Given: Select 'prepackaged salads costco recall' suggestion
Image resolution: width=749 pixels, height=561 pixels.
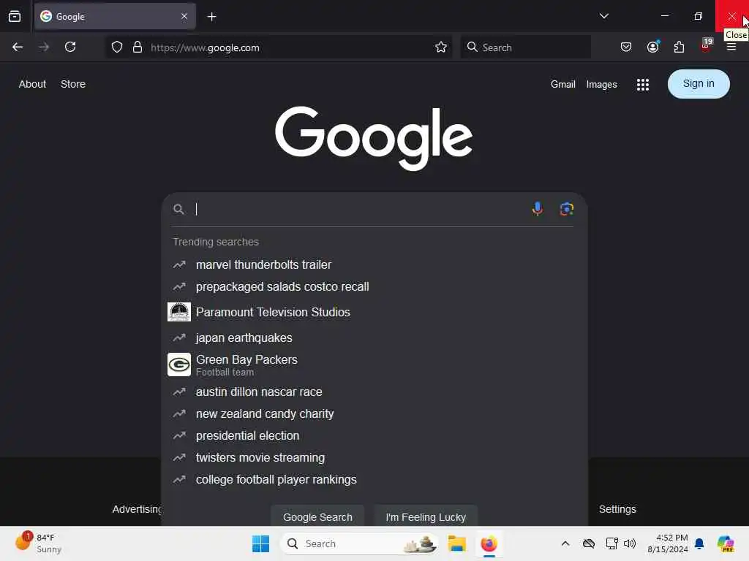Looking at the screenshot, I should tap(374, 286).
